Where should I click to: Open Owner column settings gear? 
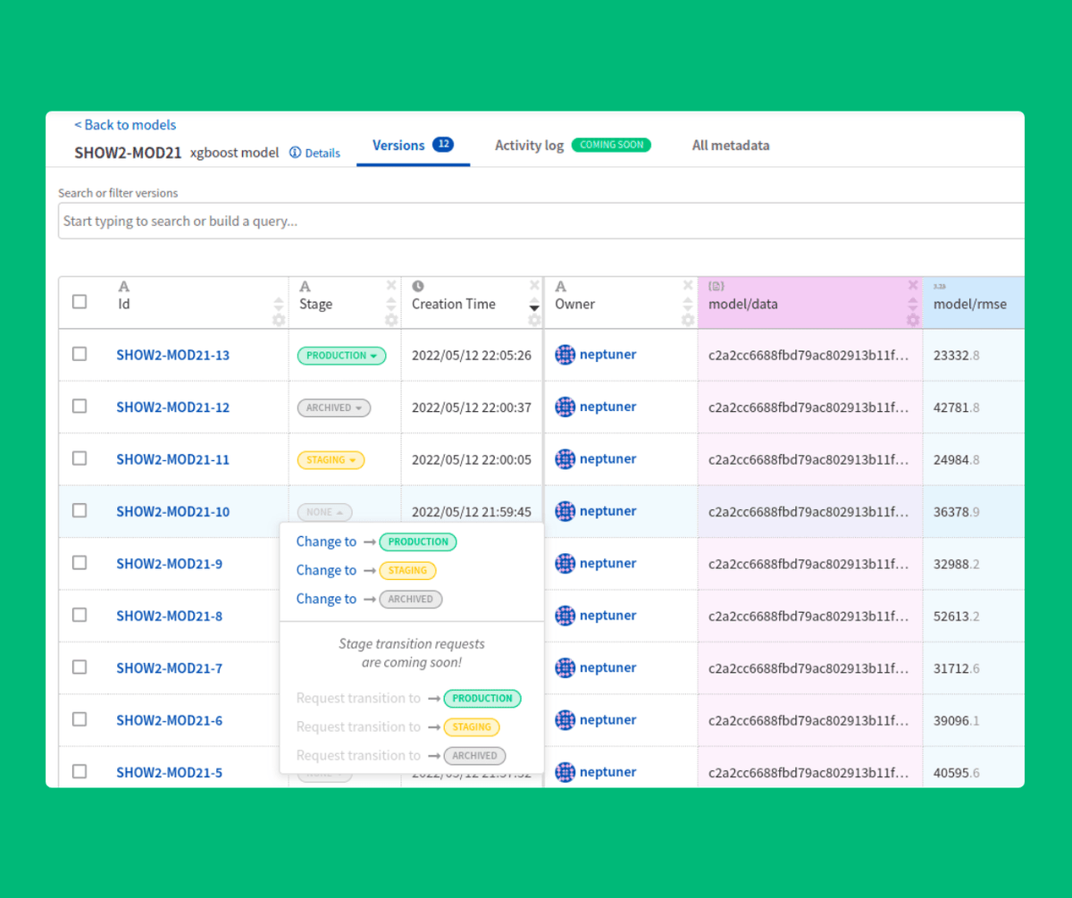688,320
